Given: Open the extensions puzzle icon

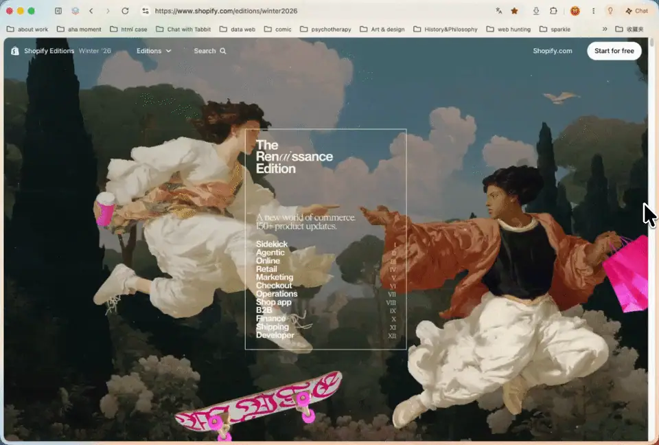Looking at the screenshot, I should click(553, 11).
